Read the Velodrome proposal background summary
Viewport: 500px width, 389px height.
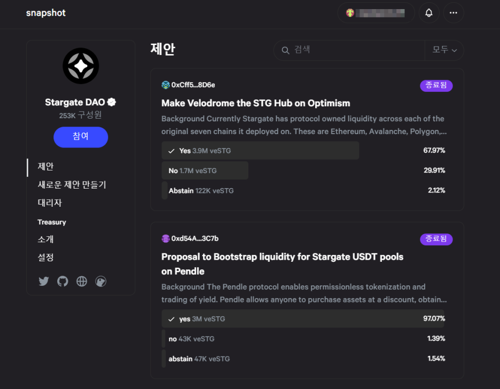click(304, 125)
